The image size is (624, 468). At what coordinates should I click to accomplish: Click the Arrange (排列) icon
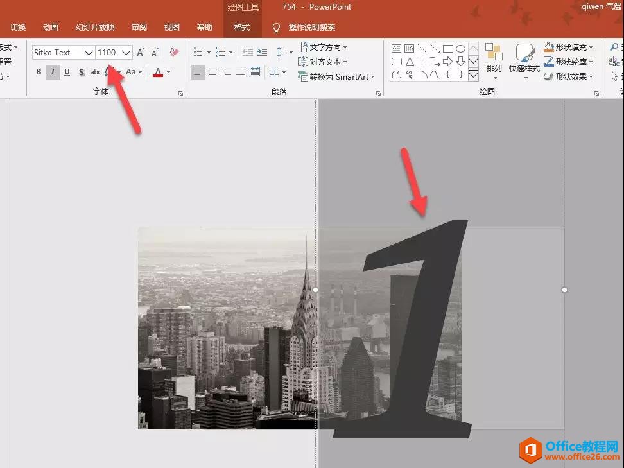pos(494,58)
